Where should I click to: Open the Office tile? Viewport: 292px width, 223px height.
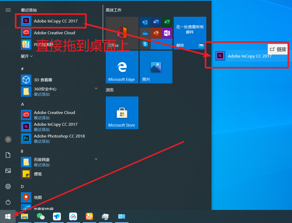[x=122, y=33]
